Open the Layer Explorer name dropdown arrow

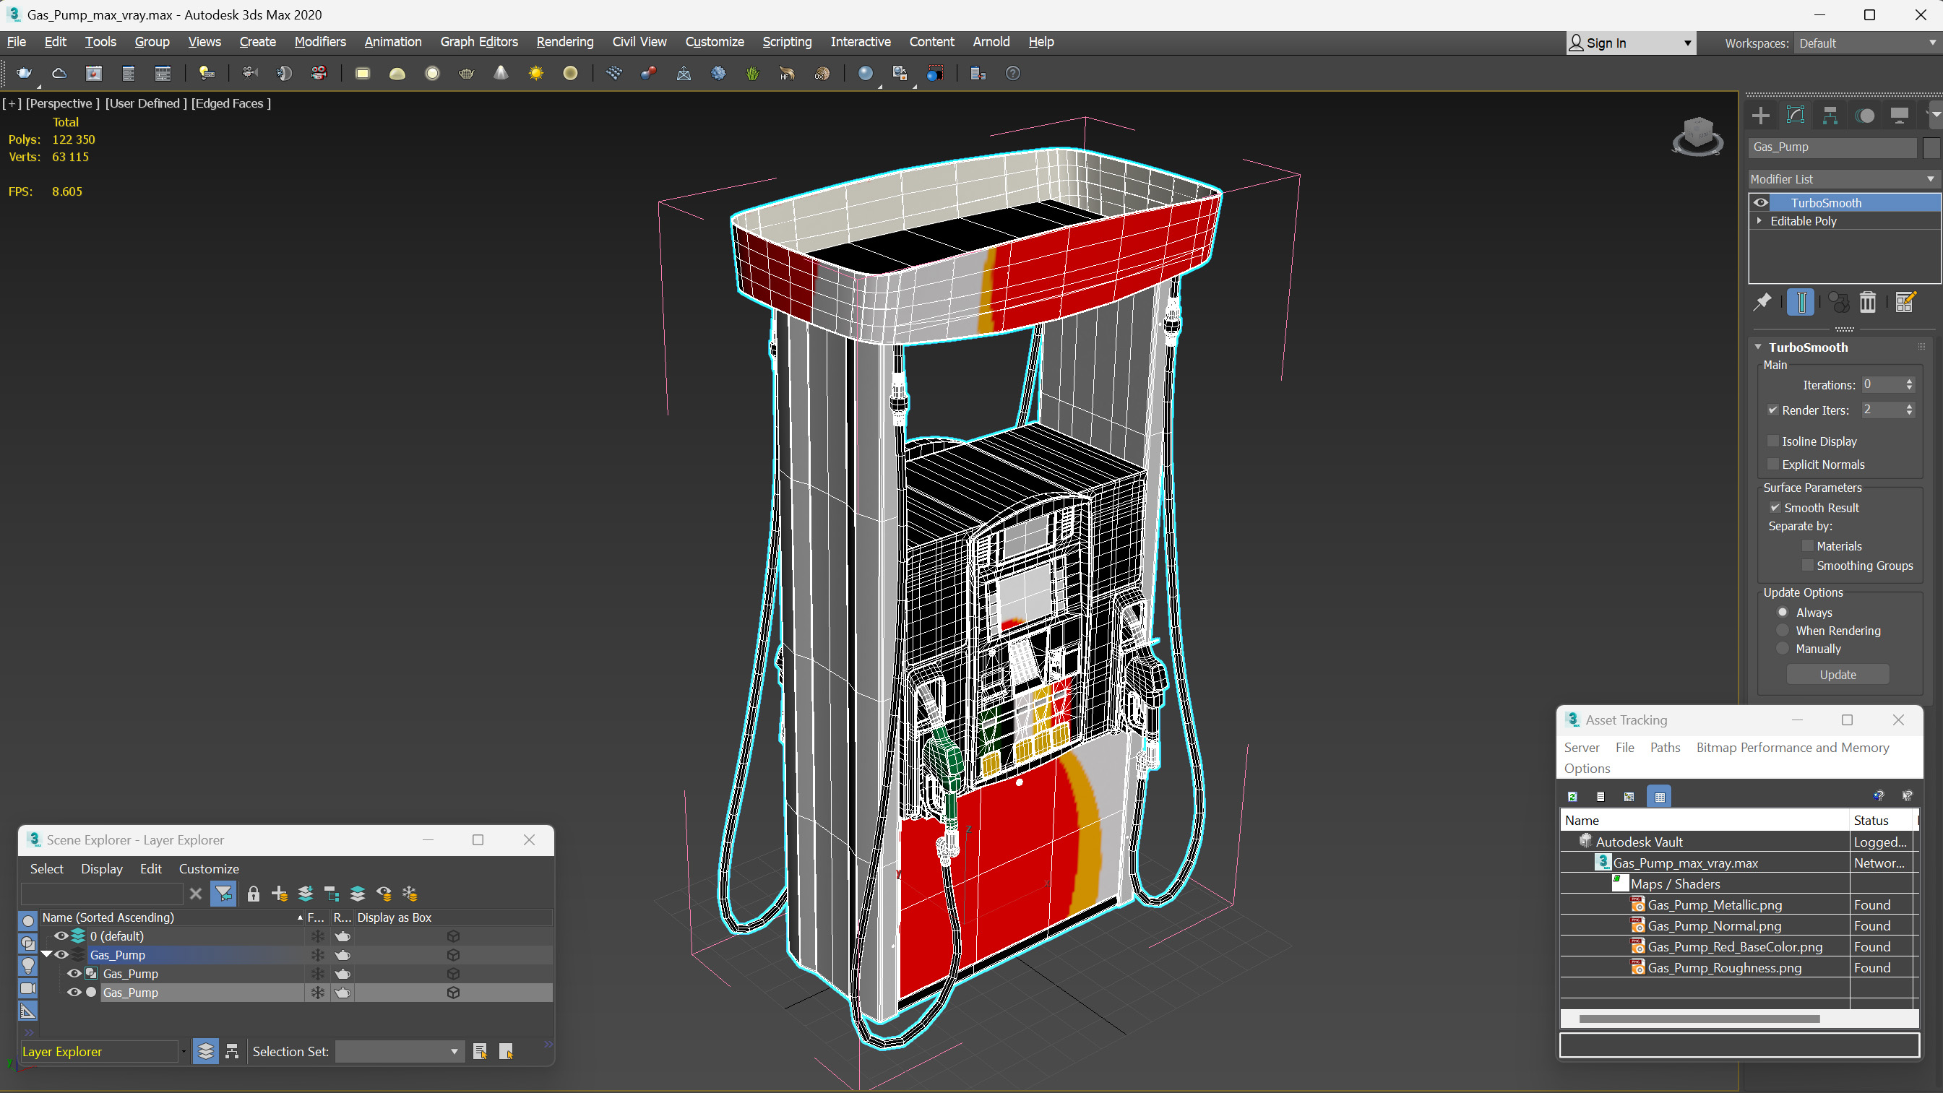[184, 1052]
